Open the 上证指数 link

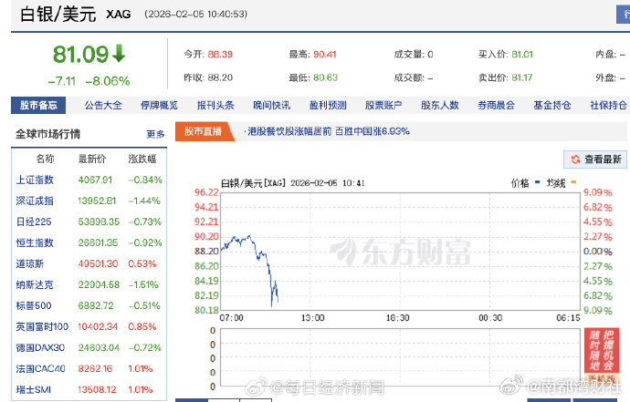point(35,180)
